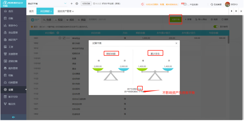This screenshot has height=121, width=244.
Task: Click gear icon beside 科目编码 column header
Action: (58, 33)
